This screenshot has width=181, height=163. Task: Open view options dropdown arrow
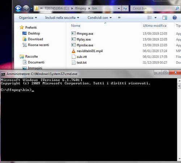(156, 18)
